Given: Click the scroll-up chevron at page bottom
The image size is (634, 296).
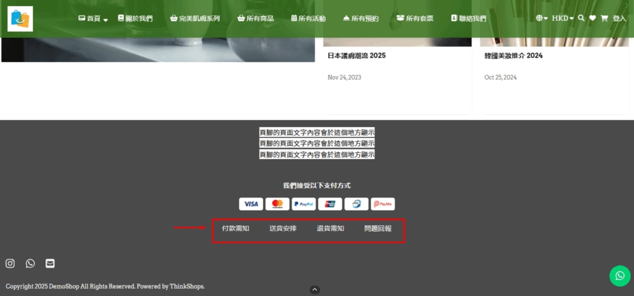Looking at the screenshot, I should coord(315,289).
